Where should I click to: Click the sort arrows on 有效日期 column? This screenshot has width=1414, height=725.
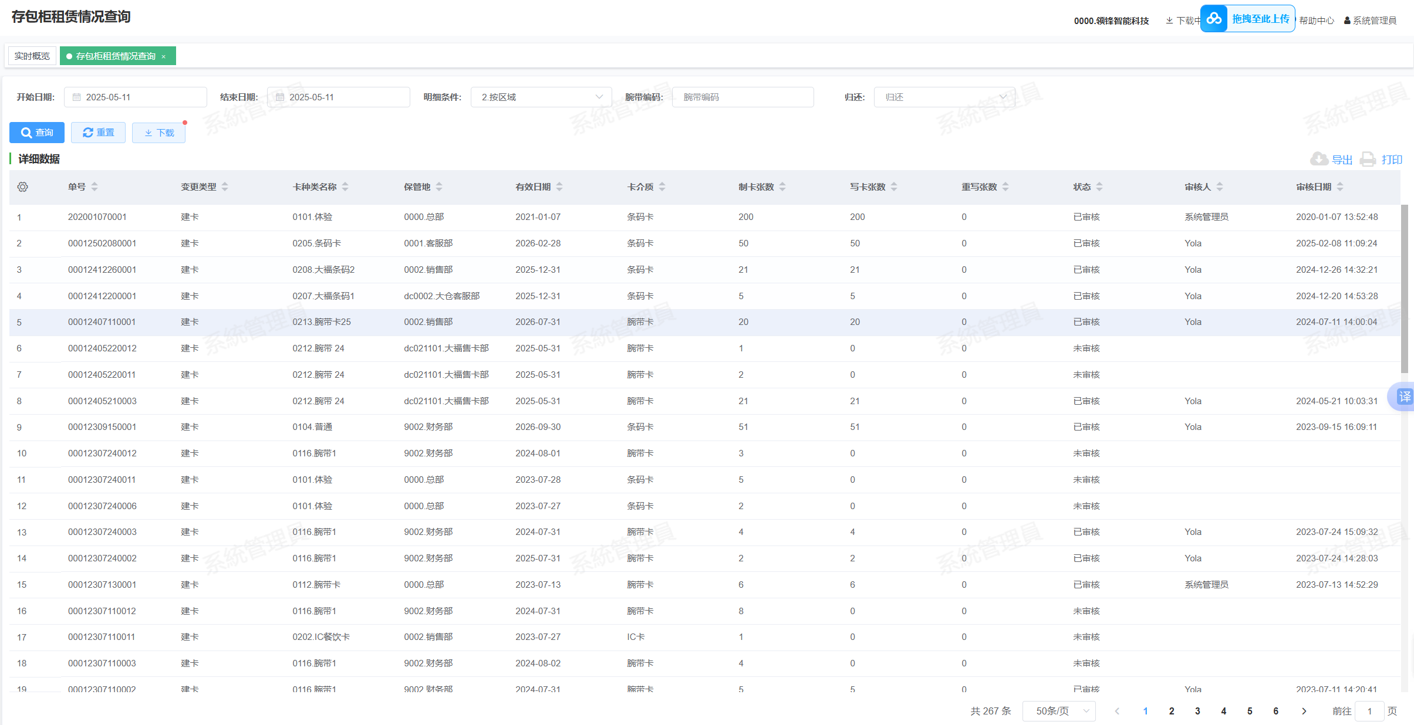559,187
